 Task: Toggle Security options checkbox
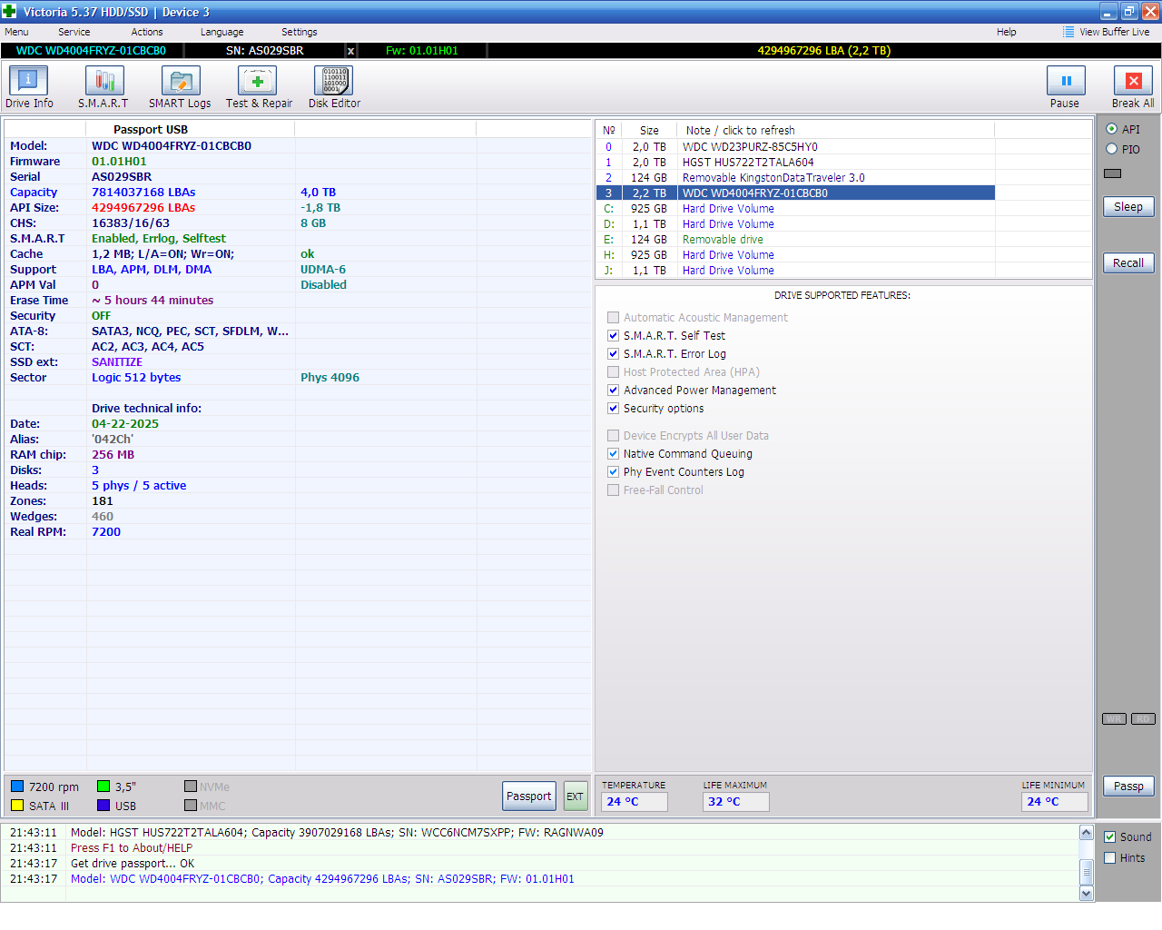coord(614,409)
